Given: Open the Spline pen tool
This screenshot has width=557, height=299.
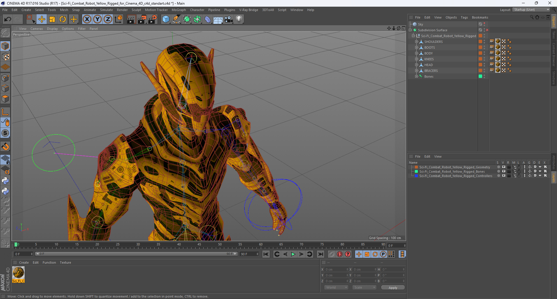Looking at the screenshot, I should (176, 19).
